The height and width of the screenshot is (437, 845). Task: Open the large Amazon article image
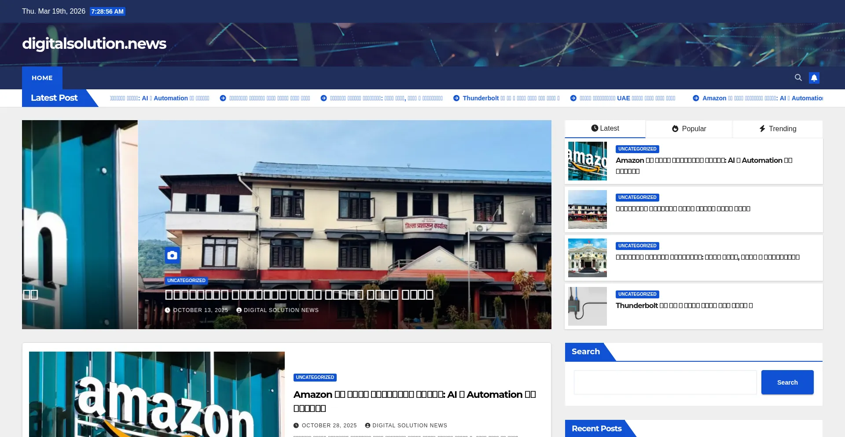point(157,394)
